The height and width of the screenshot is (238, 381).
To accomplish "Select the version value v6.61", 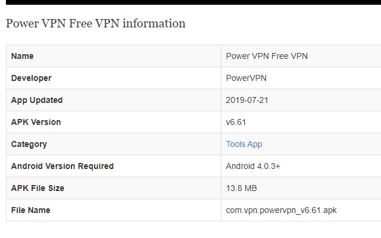I will click(236, 122).
